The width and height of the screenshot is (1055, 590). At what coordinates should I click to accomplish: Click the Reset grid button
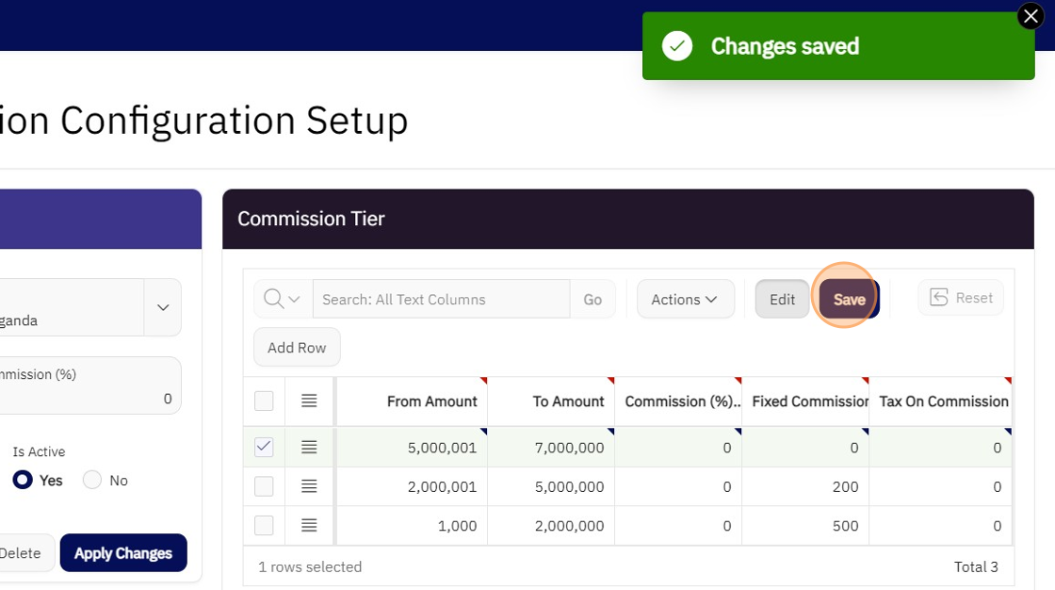(961, 298)
